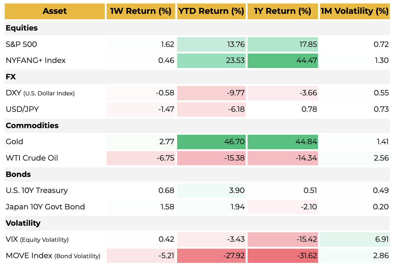Click the NYFANG+ Index row label
This screenshot has height=272, width=397.
point(36,60)
